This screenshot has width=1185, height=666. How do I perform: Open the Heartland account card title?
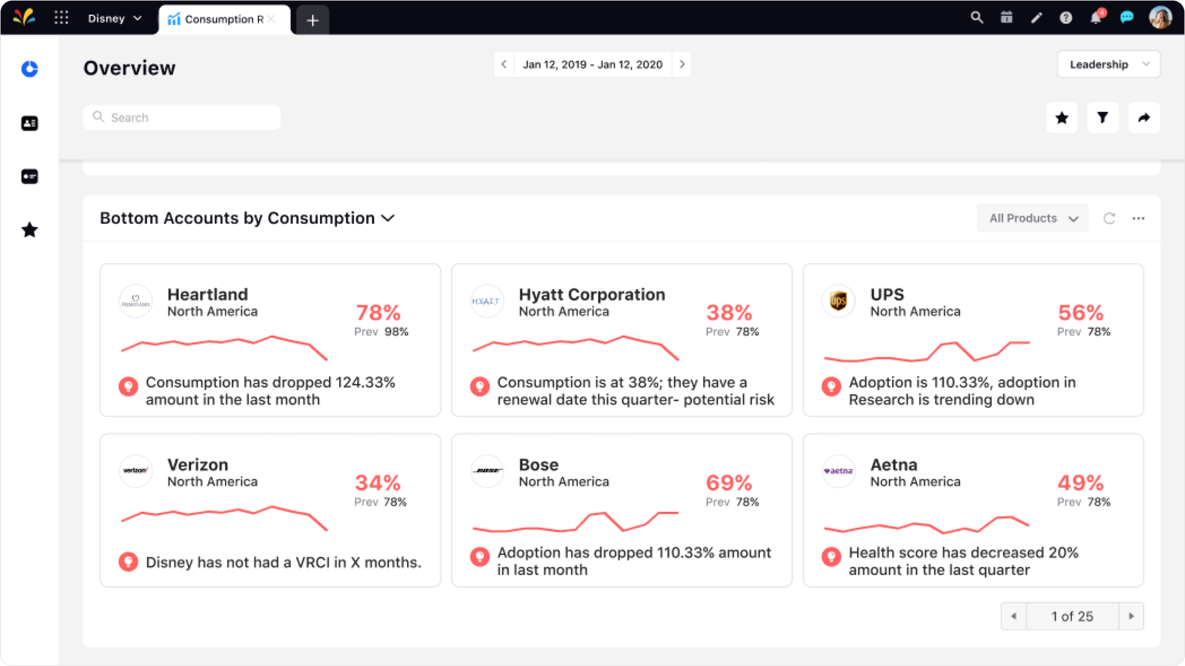tap(208, 295)
